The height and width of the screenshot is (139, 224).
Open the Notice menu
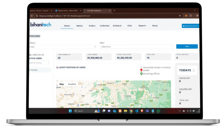click(x=80, y=26)
